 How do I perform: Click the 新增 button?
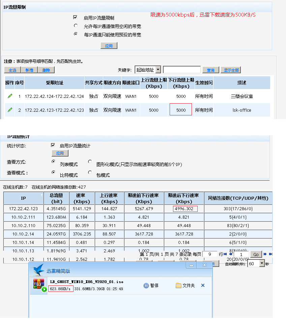[29, 70]
